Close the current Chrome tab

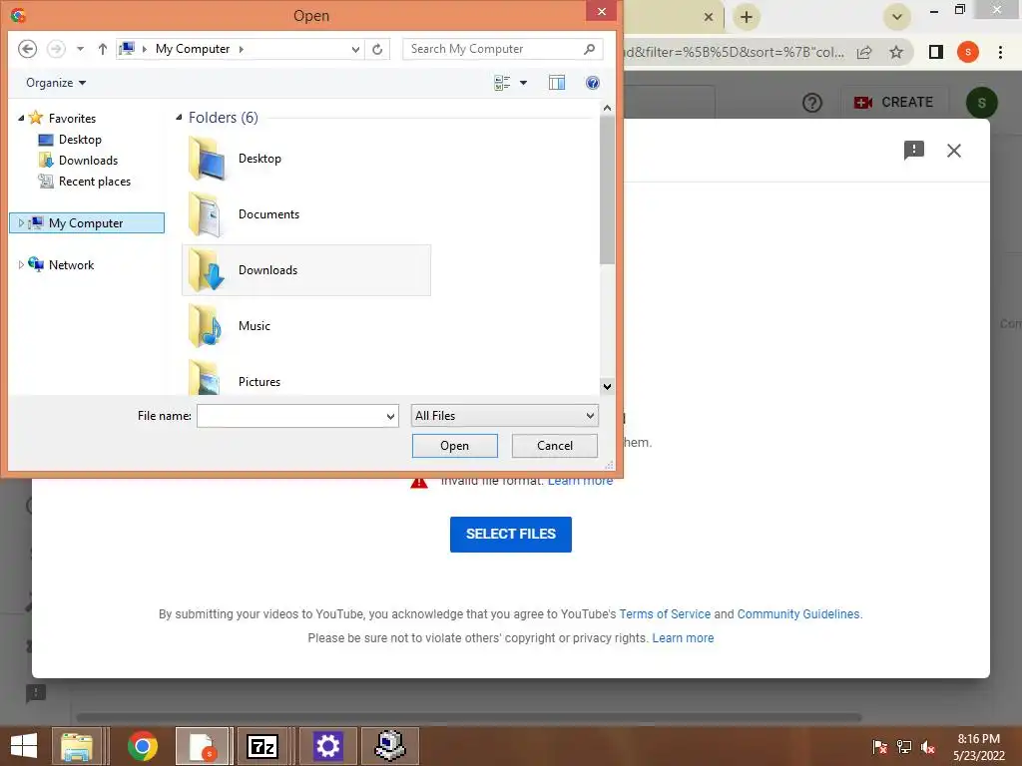point(709,17)
